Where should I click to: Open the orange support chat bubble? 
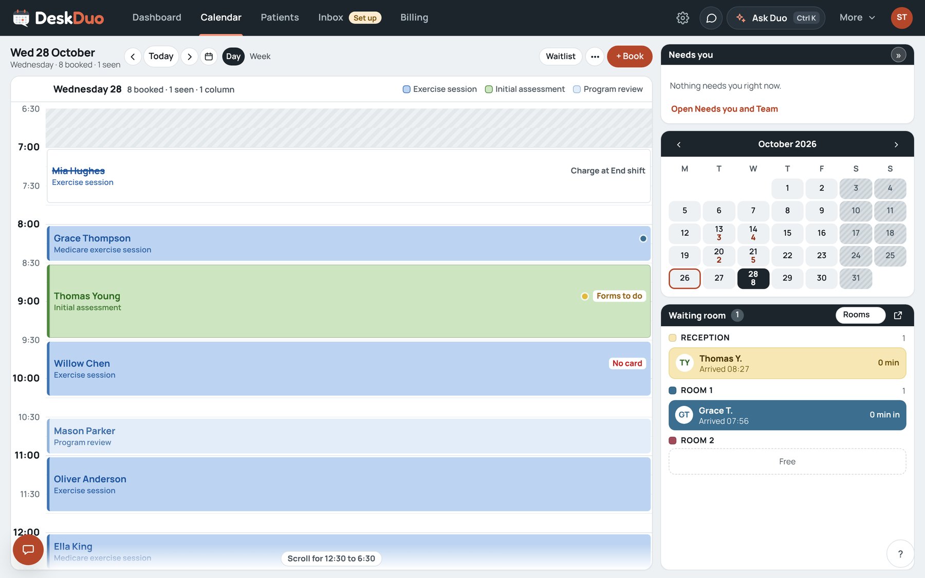28,550
